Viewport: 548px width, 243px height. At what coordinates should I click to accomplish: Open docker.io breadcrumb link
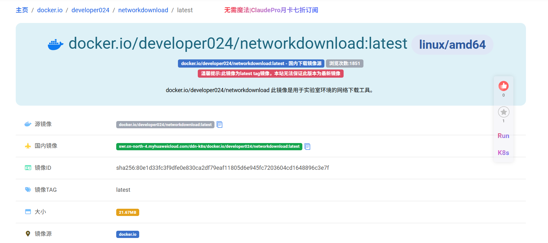(x=50, y=10)
